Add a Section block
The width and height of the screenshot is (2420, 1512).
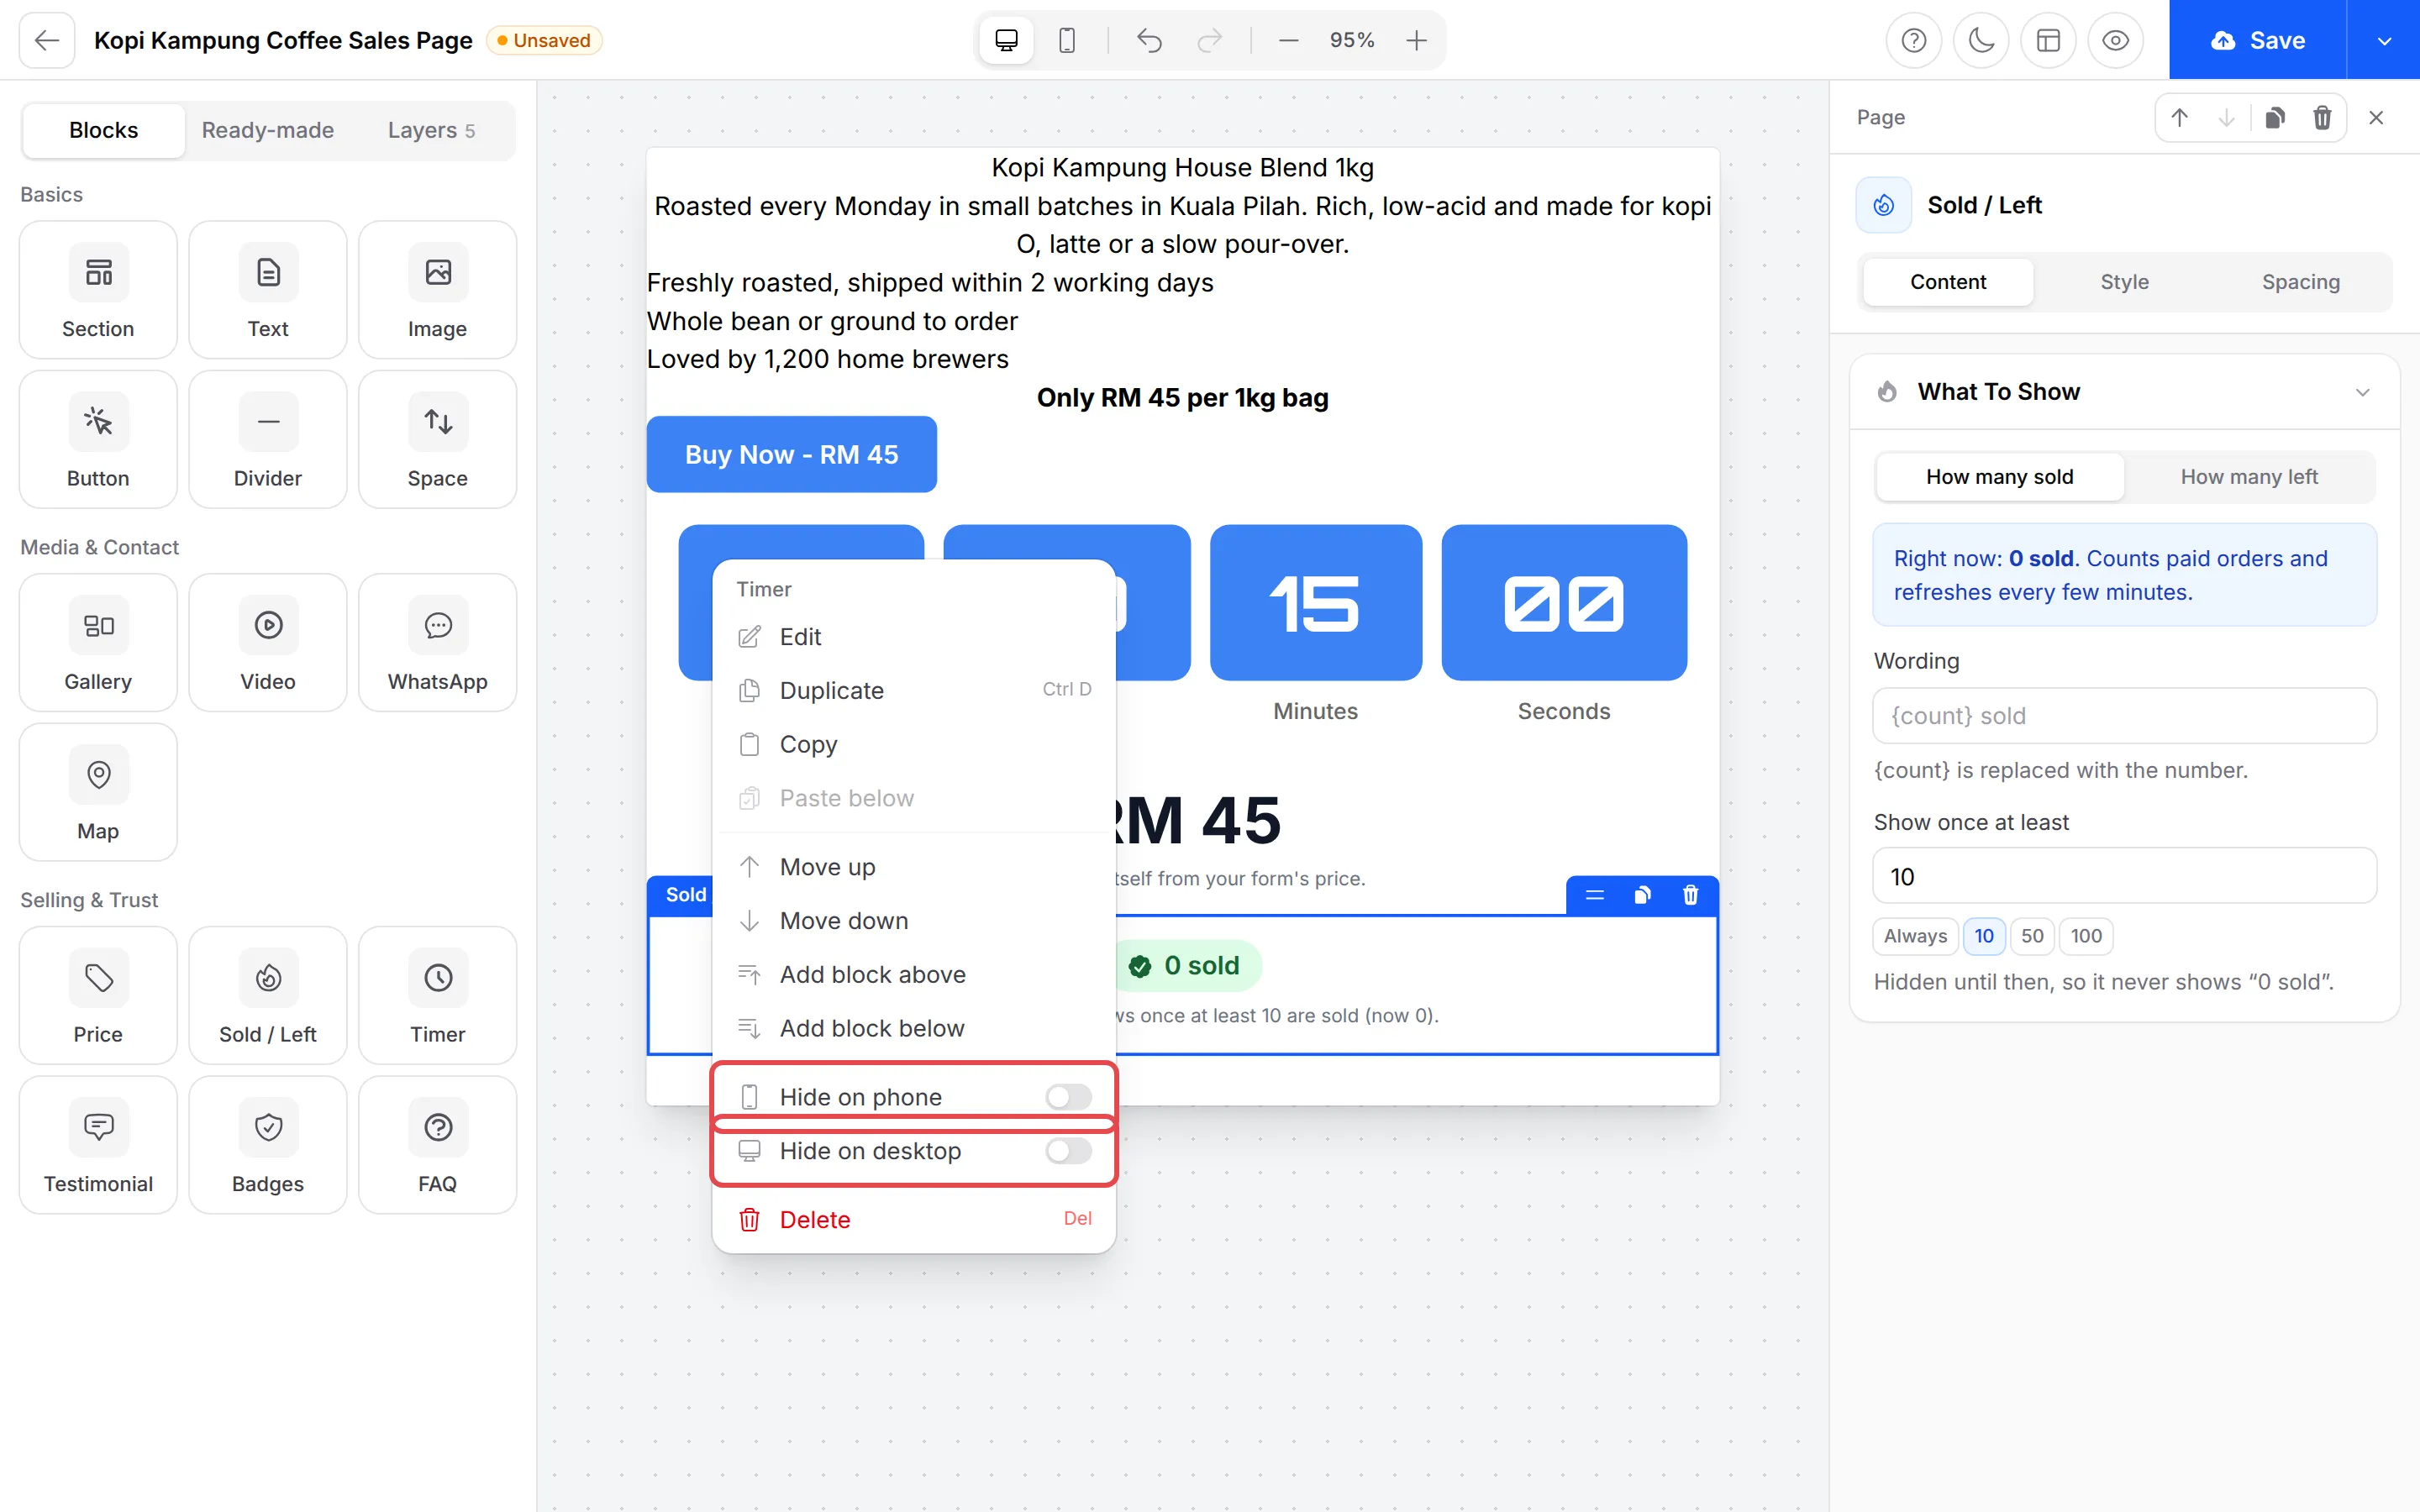click(98, 290)
